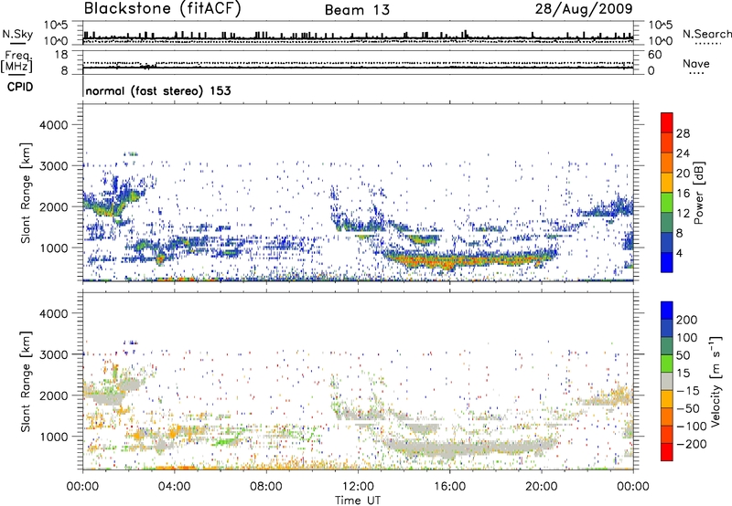Screen dimensions: 732x506
Task: Click the dark green 8-12 dB swatch
Action: pos(667,223)
